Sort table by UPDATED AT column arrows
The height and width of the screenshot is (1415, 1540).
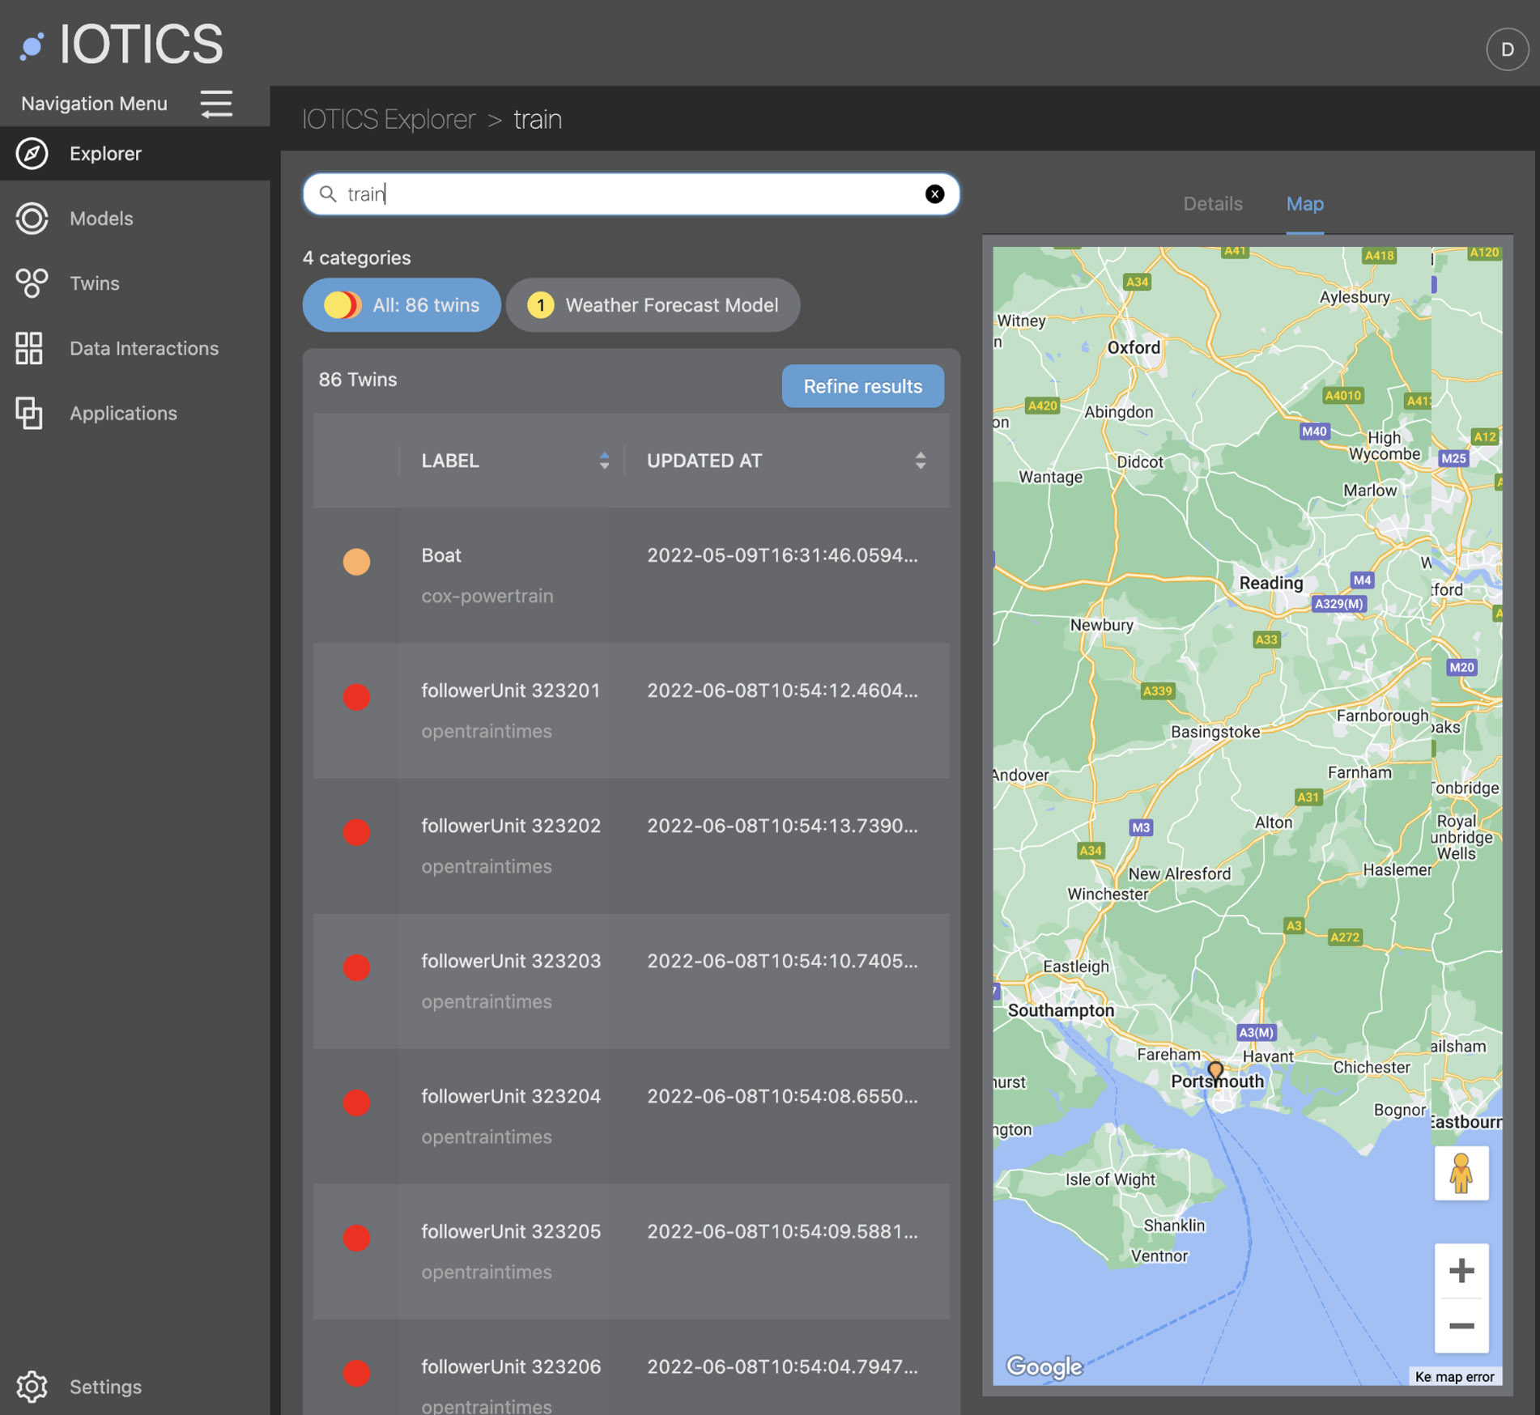tap(921, 461)
